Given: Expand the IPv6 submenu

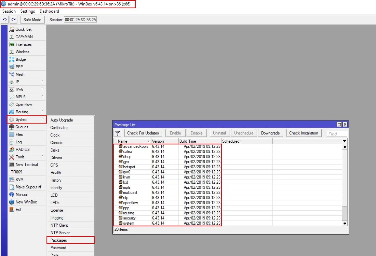Looking at the screenshot, I should (27, 89).
